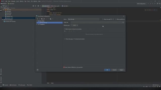Browse for HTML file icon
This screenshot has height=90, width=161.
tap(123, 22)
